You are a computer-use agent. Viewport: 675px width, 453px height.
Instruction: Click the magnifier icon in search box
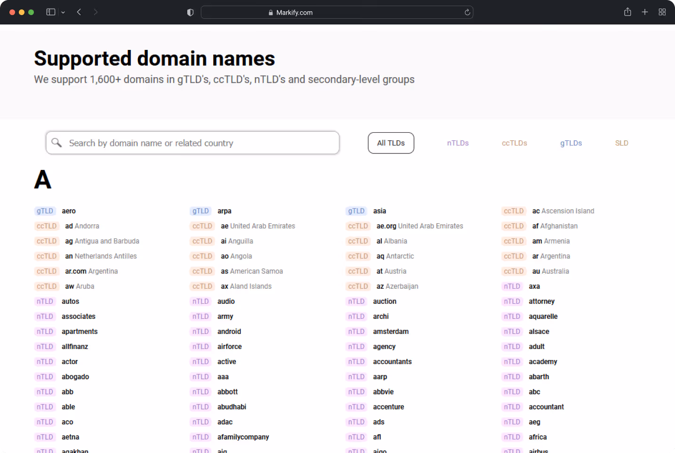pyautogui.click(x=56, y=142)
